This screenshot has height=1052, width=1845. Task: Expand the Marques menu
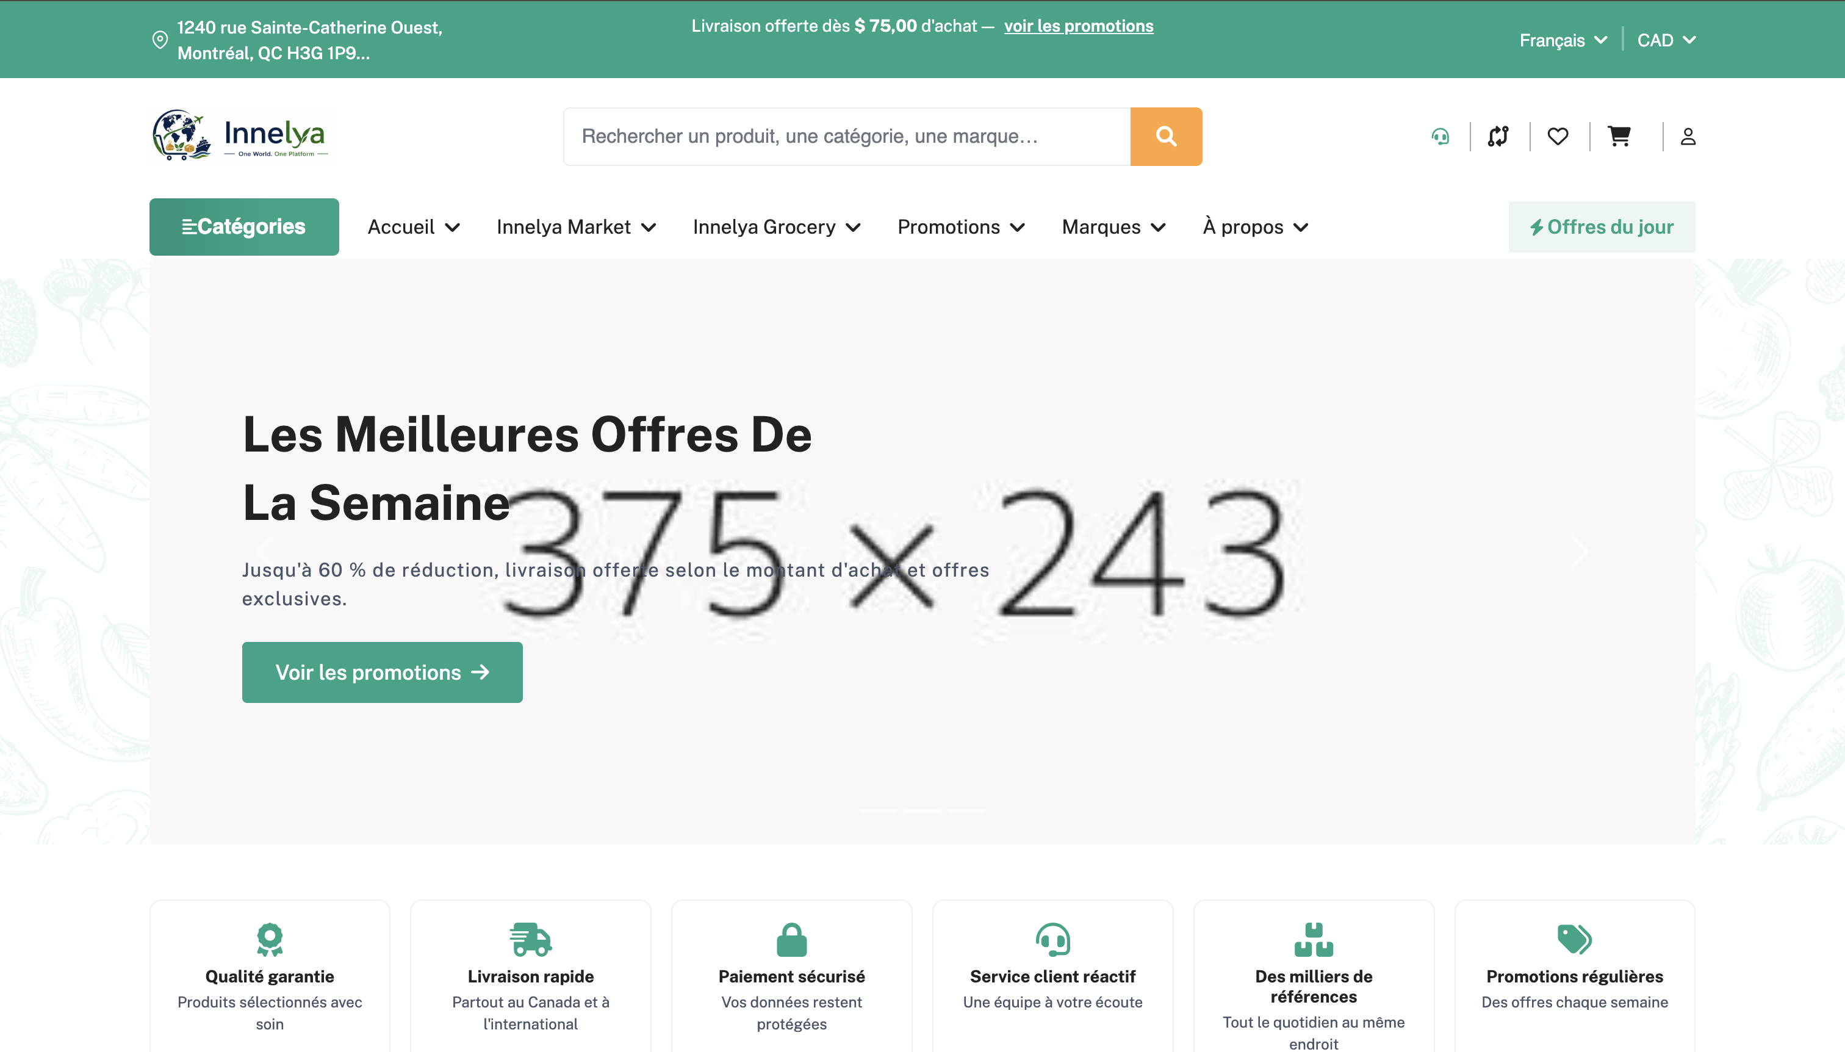[1113, 227]
